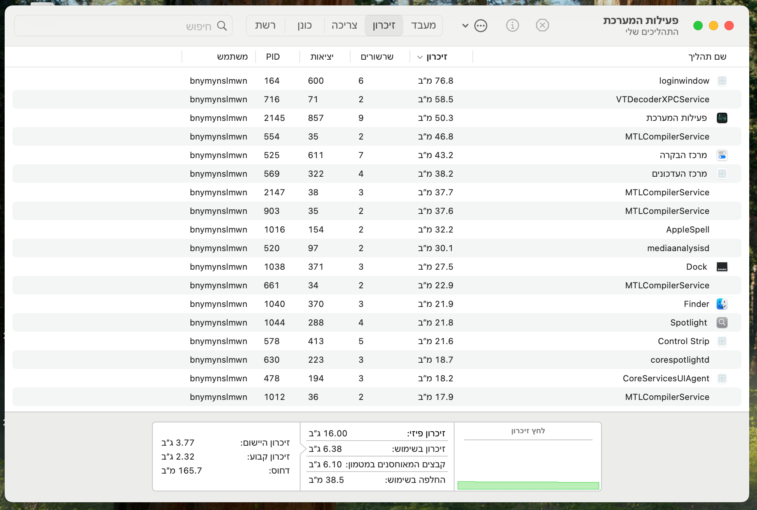Click the Spotlight process icon
757x510 pixels.
722,322
